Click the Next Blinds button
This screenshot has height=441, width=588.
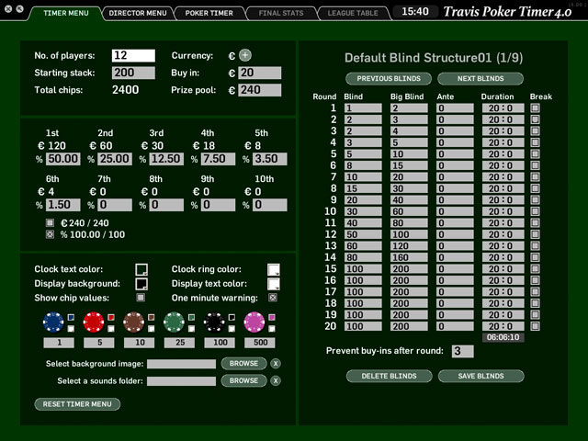point(481,79)
